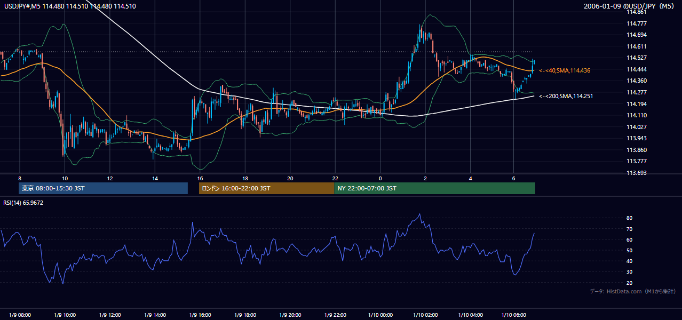Viewport: 682px width, 320px height.
Task: Click the 1/9 12:00 time axis label
Action: (110, 315)
